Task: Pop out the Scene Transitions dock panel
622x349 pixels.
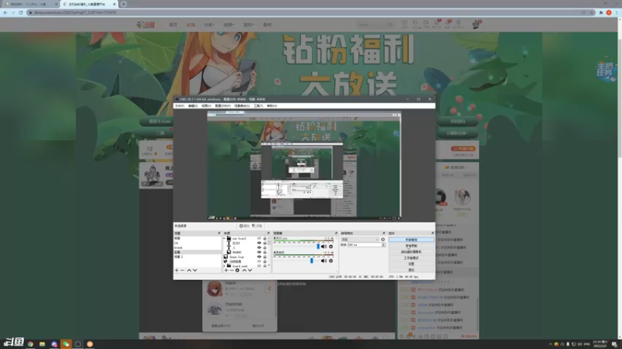Action: [x=384, y=233]
